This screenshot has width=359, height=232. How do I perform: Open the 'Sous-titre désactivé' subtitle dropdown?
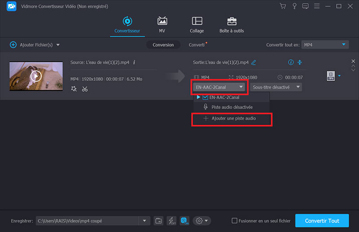[276, 87]
